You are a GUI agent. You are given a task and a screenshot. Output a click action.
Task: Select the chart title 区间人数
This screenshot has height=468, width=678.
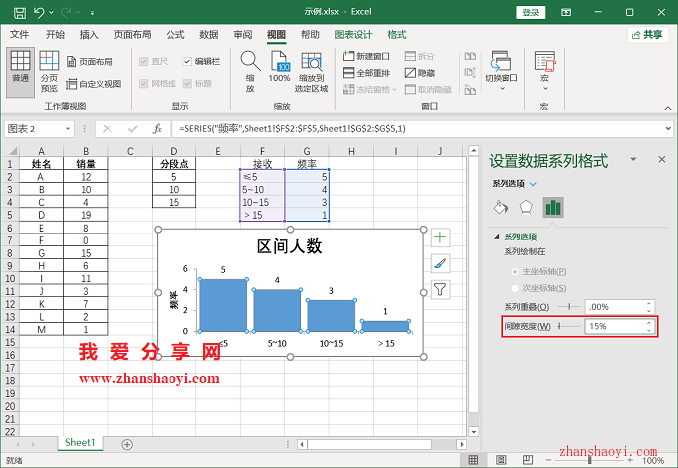(x=290, y=246)
